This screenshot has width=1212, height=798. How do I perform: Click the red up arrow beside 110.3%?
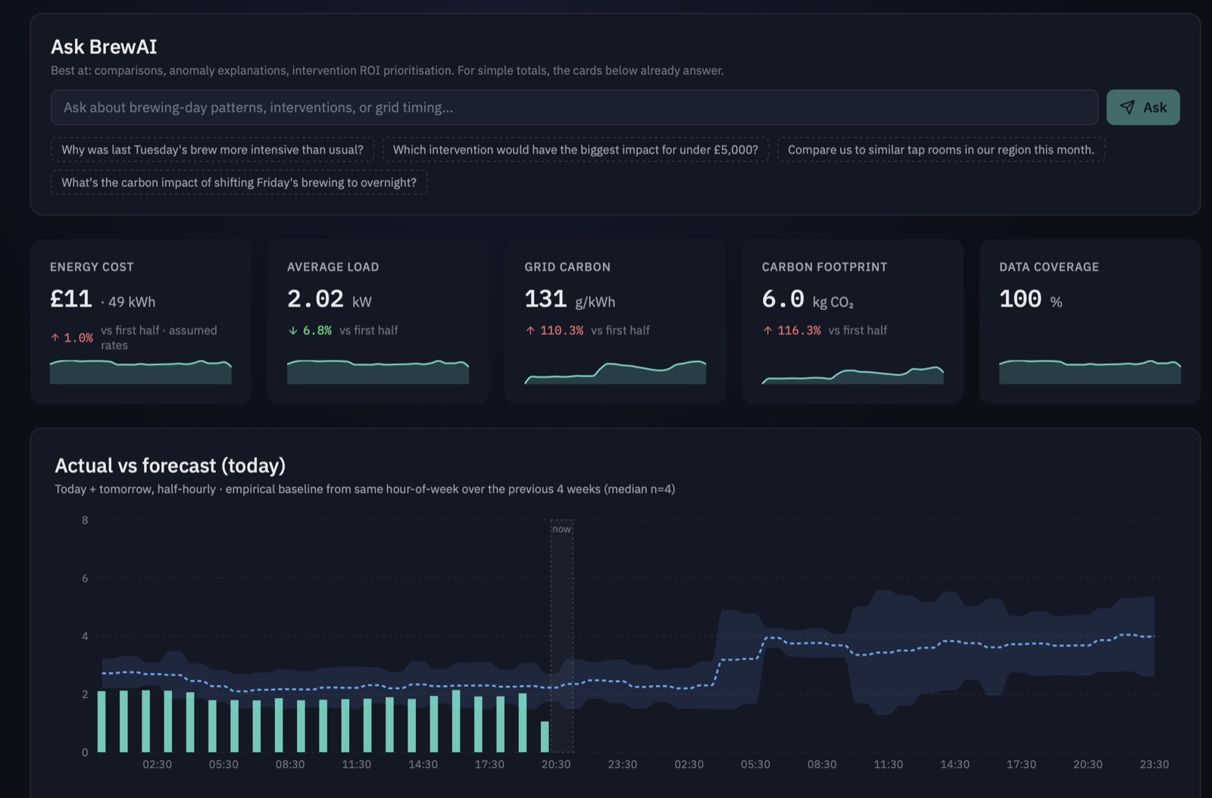(x=529, y=330)
